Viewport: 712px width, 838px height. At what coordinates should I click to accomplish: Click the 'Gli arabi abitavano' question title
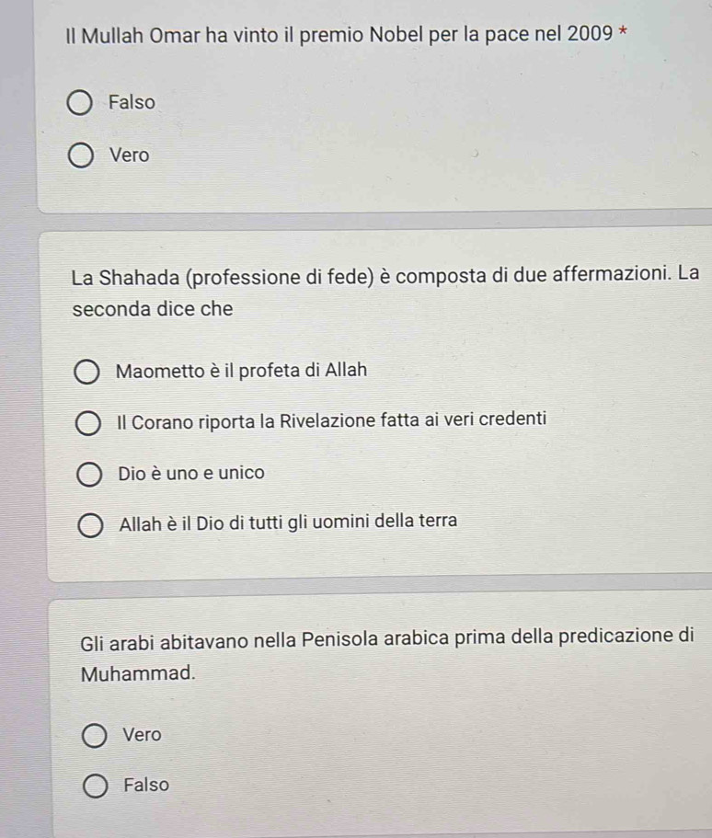387,654
